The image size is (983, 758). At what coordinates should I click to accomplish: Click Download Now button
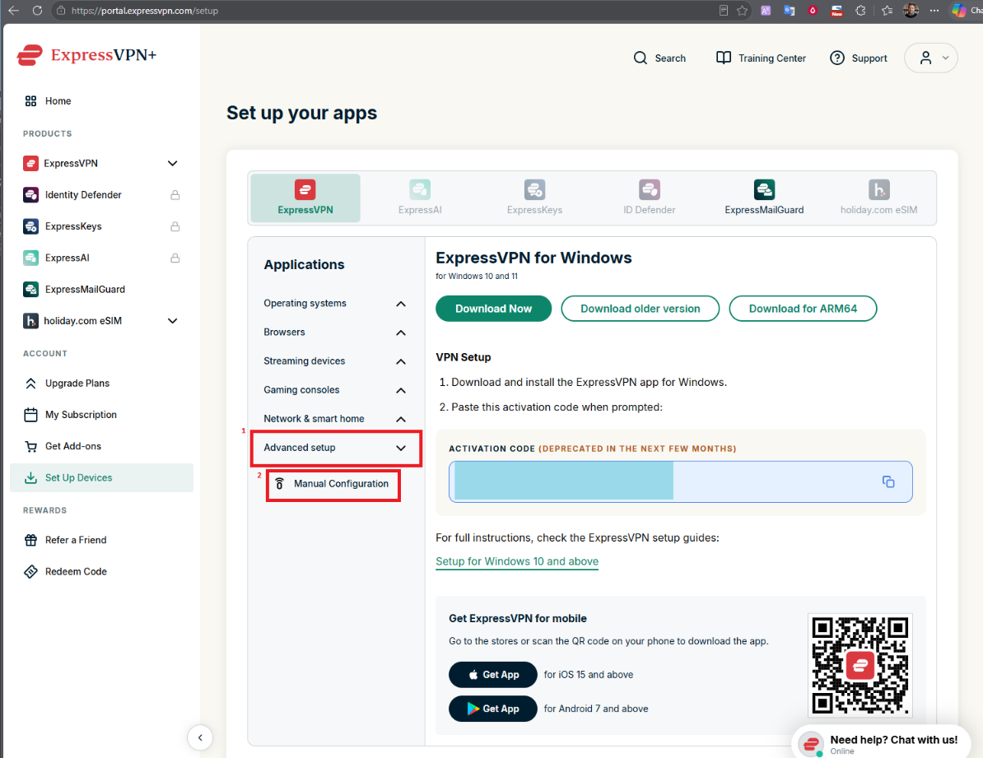(x=493, y=309)
